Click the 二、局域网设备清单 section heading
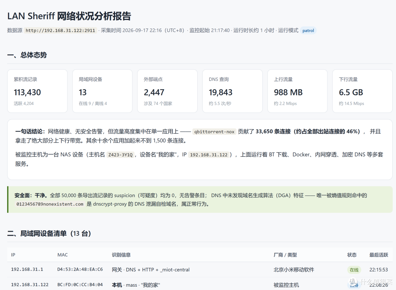 coord(49,234)
